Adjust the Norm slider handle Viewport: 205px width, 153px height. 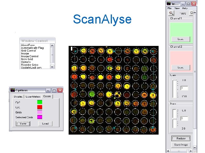(175, 119)
